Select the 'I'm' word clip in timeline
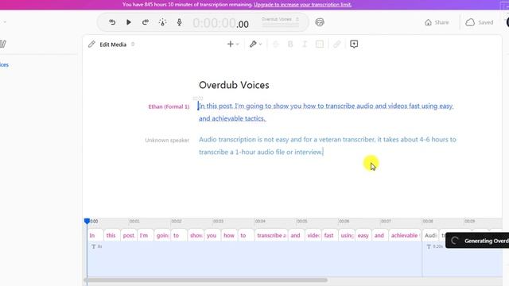 pyautogui.click(x=145, y=235)
